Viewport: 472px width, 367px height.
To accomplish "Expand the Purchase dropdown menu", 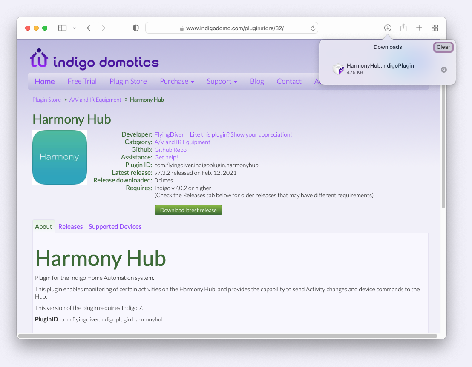I will pyautogui.click(x=177, y=82).
